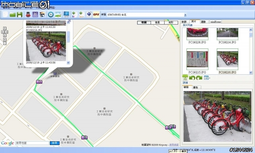255x153 pixels.
Task: Click the GPX export icon
Action: click(x=96, y=15)
